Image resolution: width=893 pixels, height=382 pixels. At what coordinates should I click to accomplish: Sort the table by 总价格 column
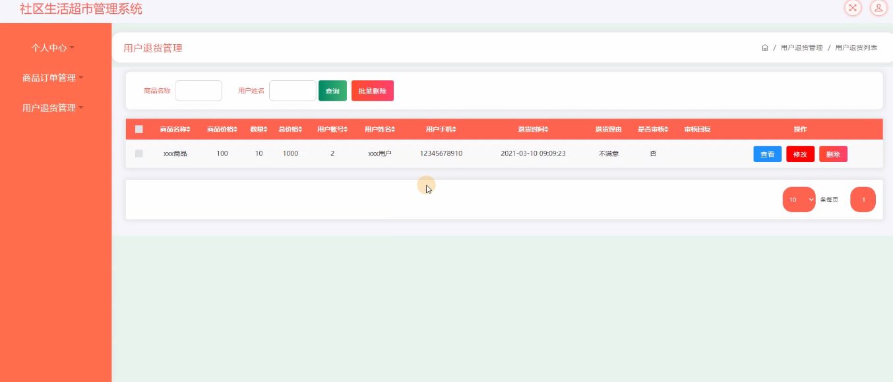290,129
